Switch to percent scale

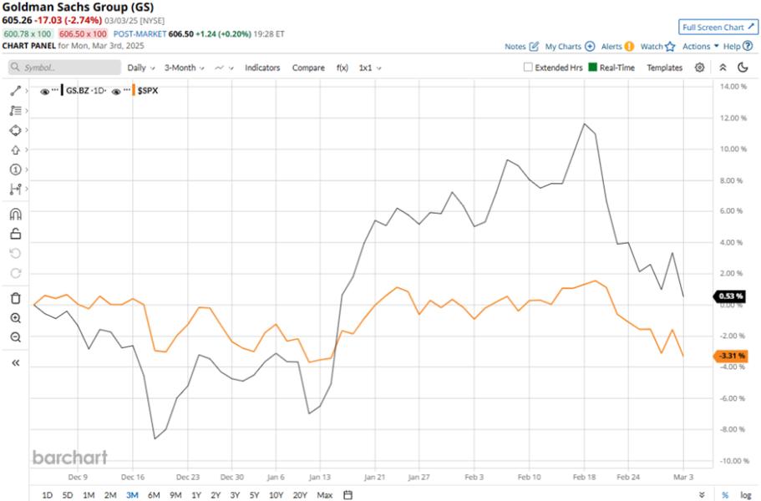click(725, 494)
